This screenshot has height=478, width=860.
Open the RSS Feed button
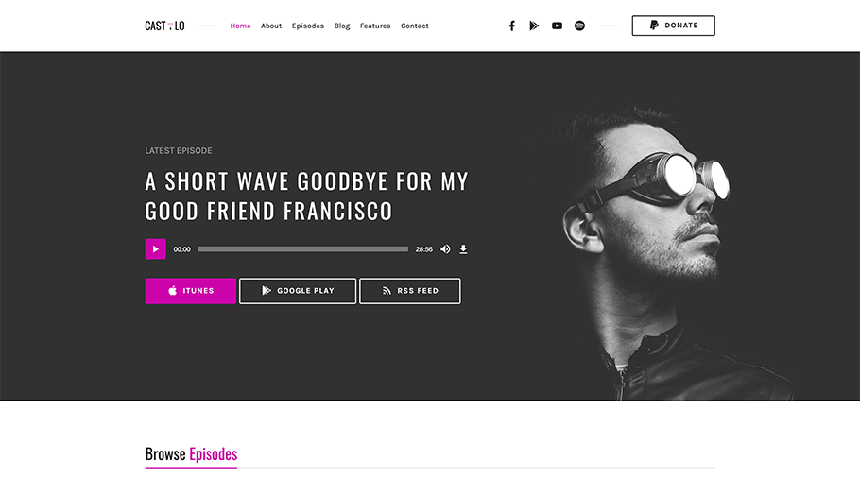pyautogui.click(x=410, y=291)
